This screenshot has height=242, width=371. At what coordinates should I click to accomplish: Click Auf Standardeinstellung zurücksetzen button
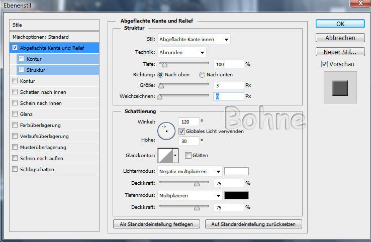click(253, 224)
